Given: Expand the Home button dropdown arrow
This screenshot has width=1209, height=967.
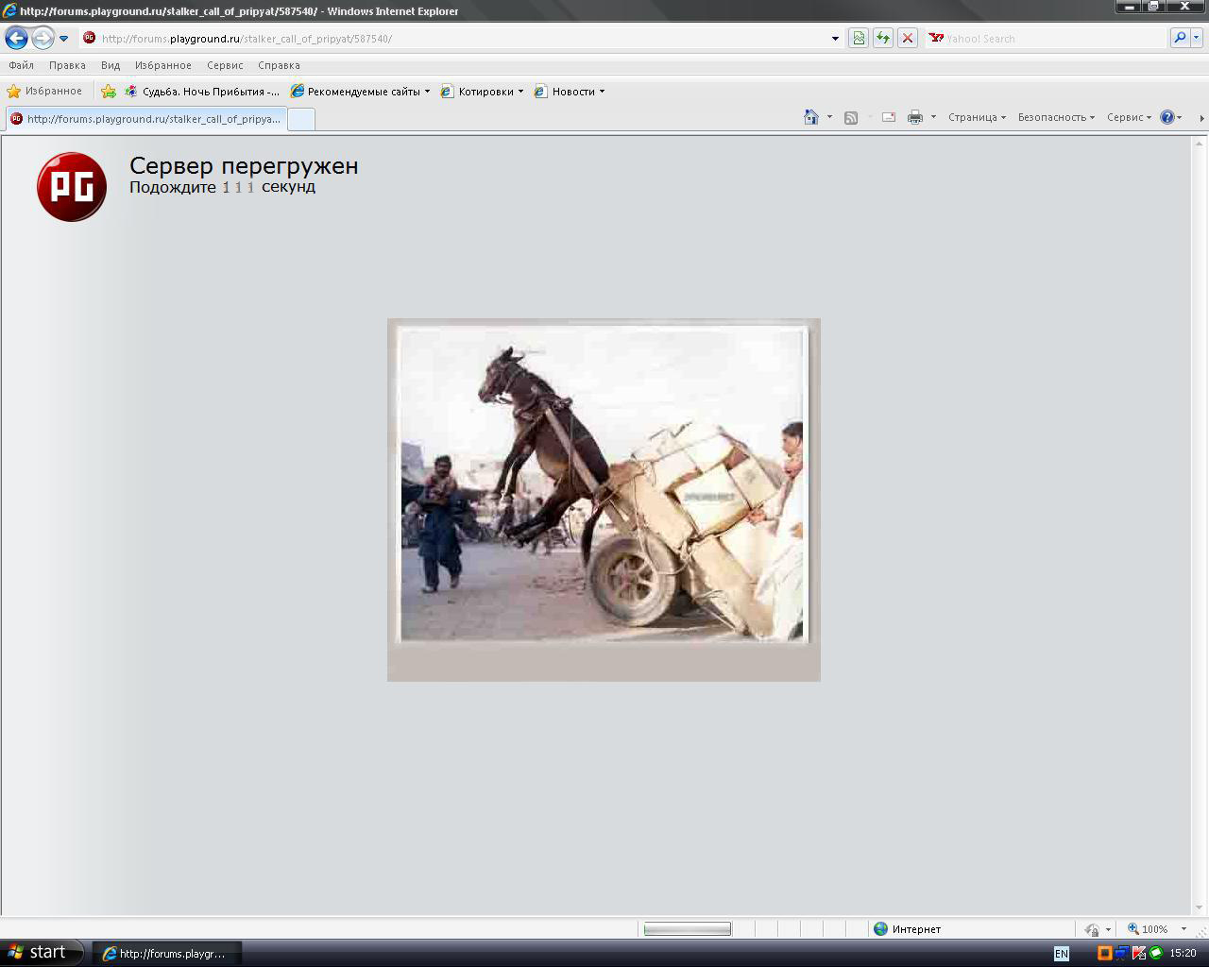Looking at the screenshot, I should pyautogui.click(x=829, y=117).
